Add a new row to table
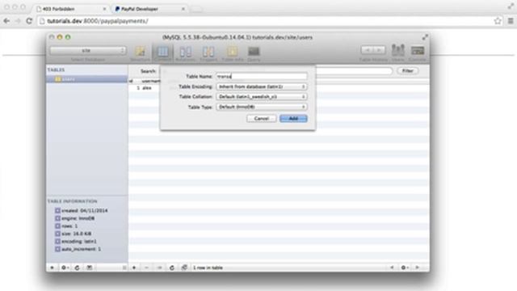 click(x=134, y=268)
